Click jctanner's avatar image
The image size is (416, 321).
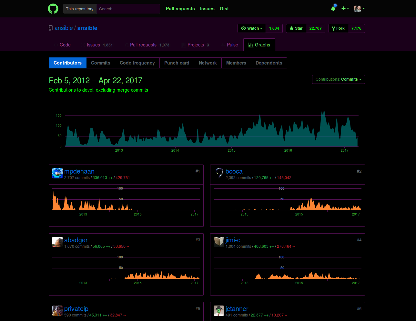pos(219,311)
